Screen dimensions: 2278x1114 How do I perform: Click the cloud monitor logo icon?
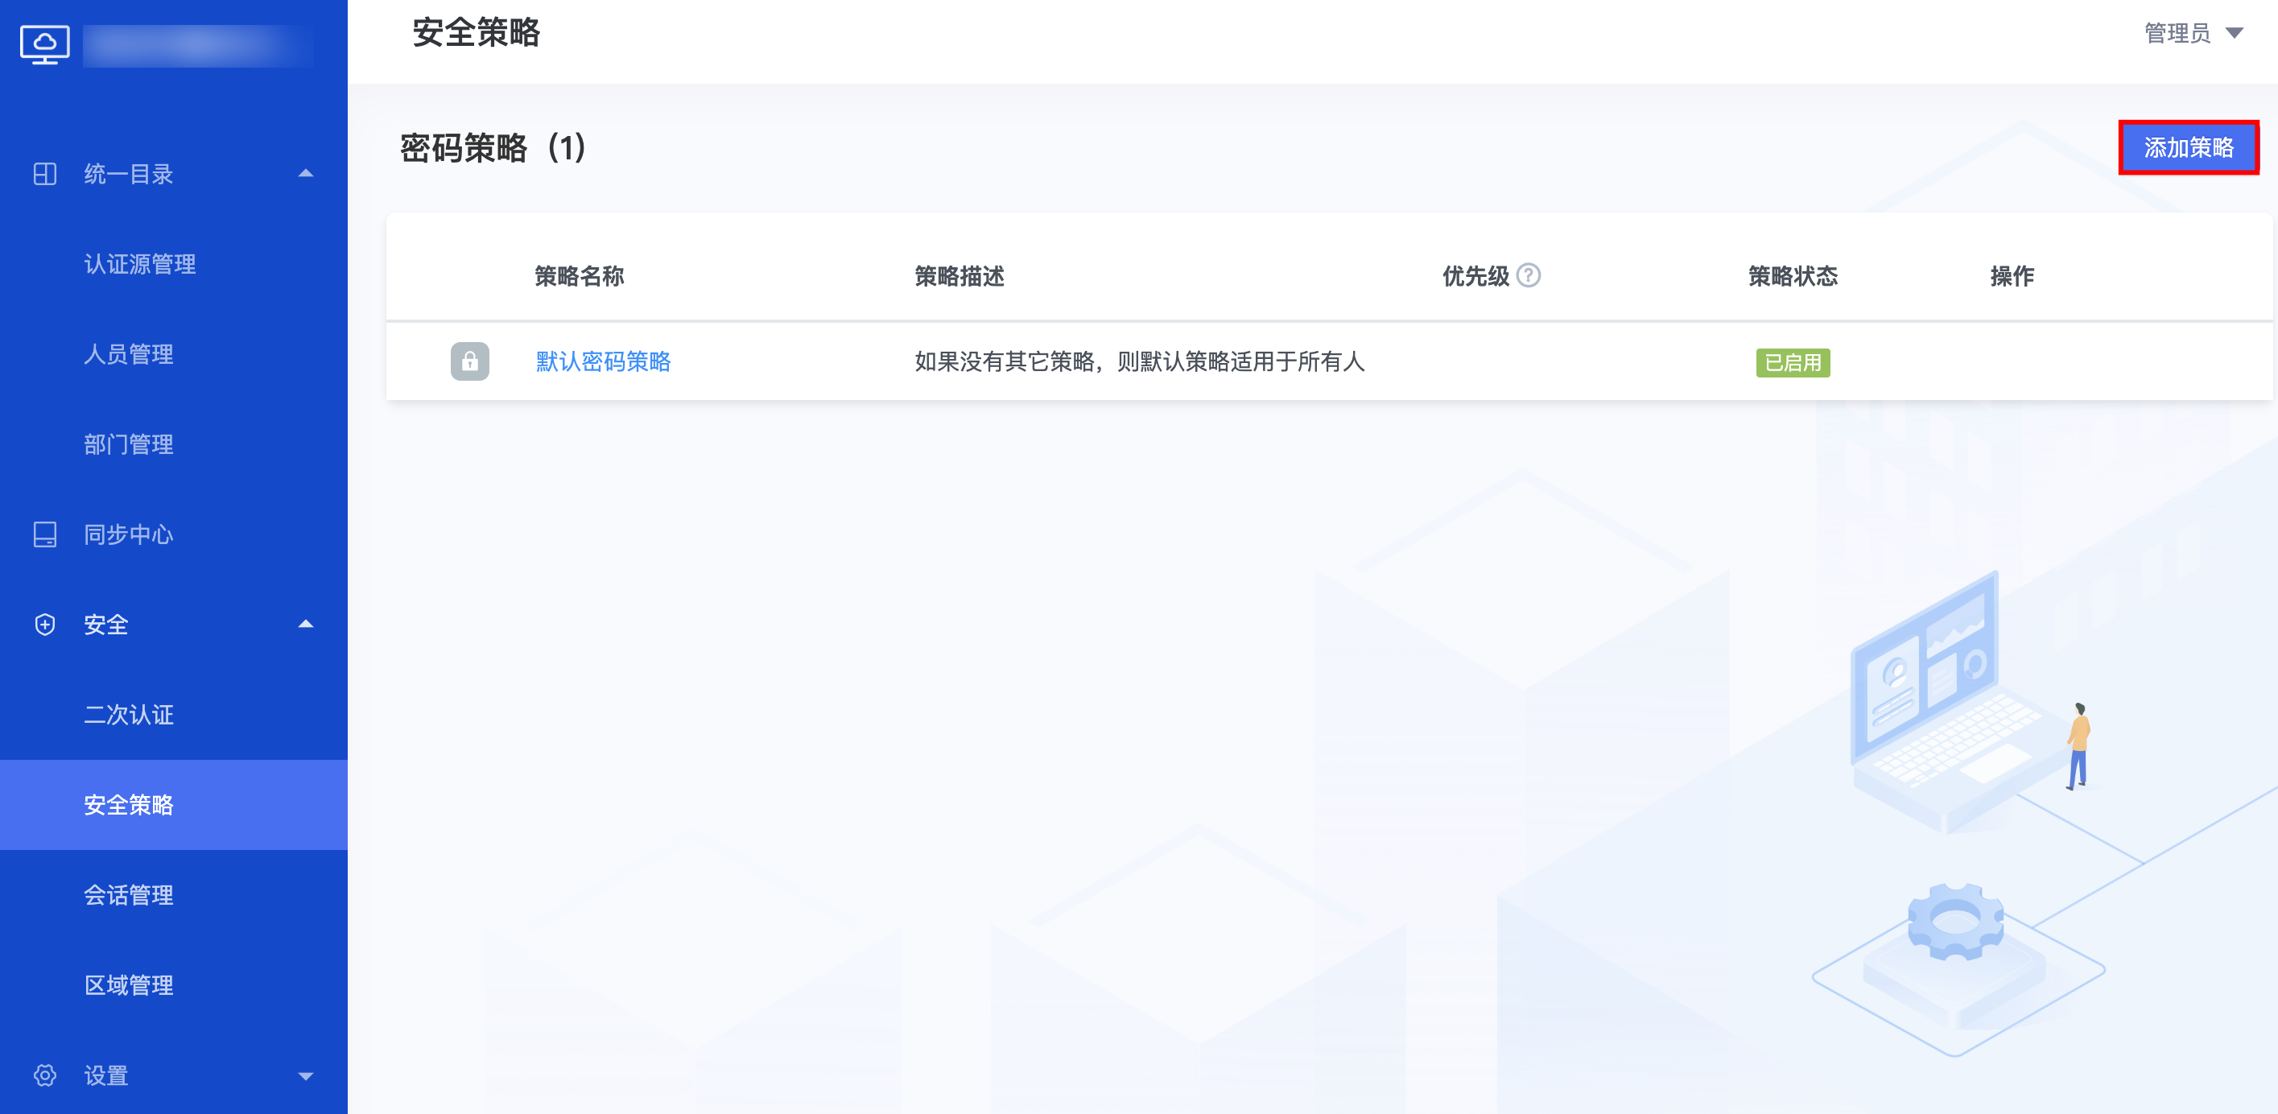[x=44, y=44]
